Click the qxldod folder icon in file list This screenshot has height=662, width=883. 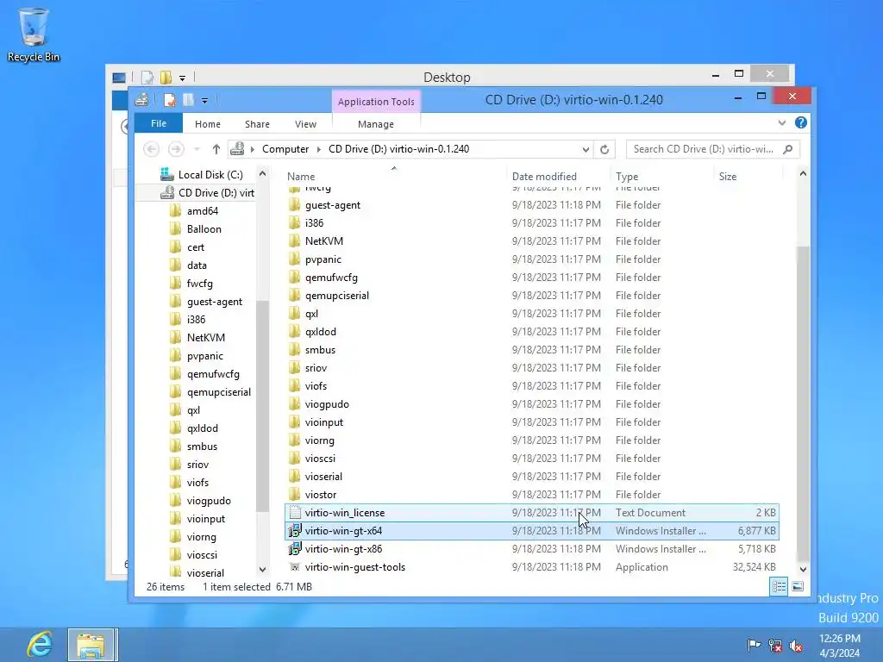(x=294, y=332)
